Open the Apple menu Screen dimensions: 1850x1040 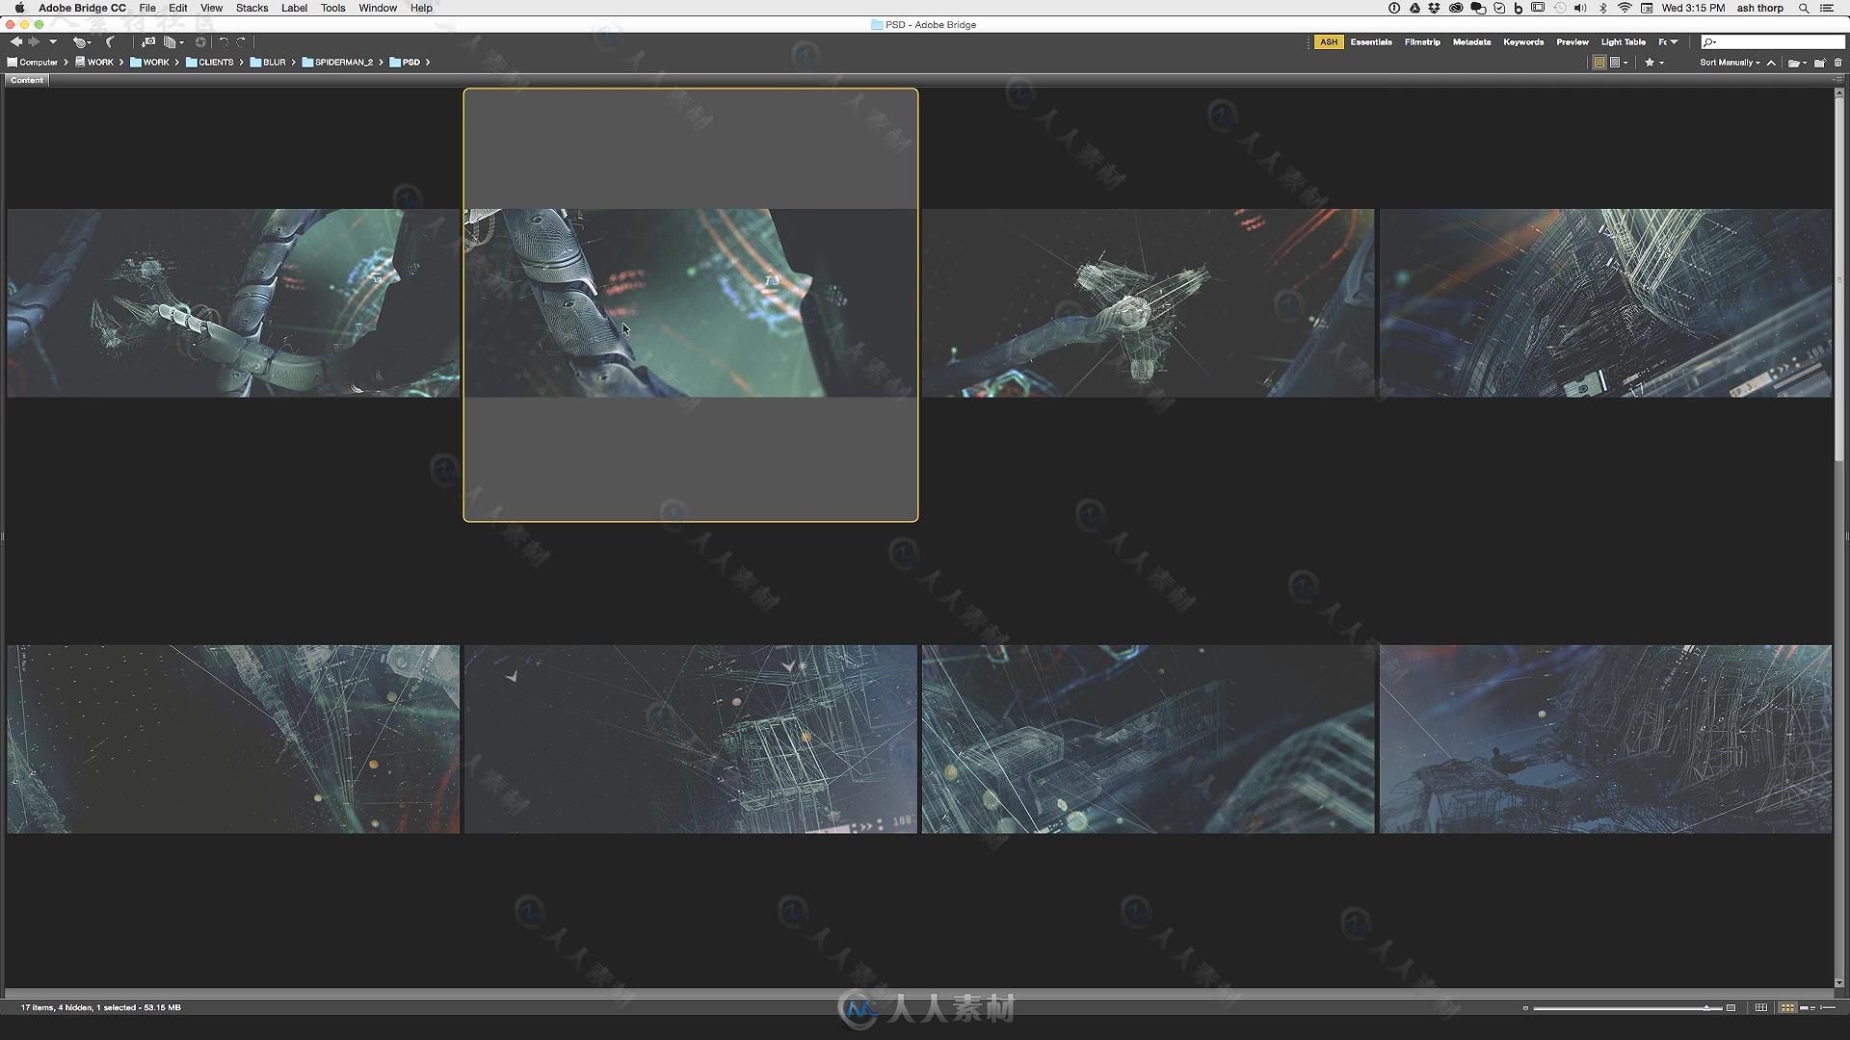coord(19,8)
